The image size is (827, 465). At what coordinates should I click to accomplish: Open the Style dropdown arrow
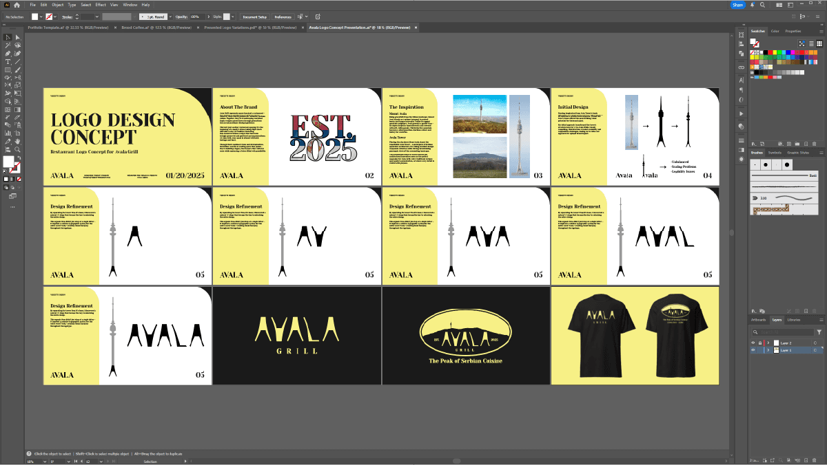click(x=233, y=17)
